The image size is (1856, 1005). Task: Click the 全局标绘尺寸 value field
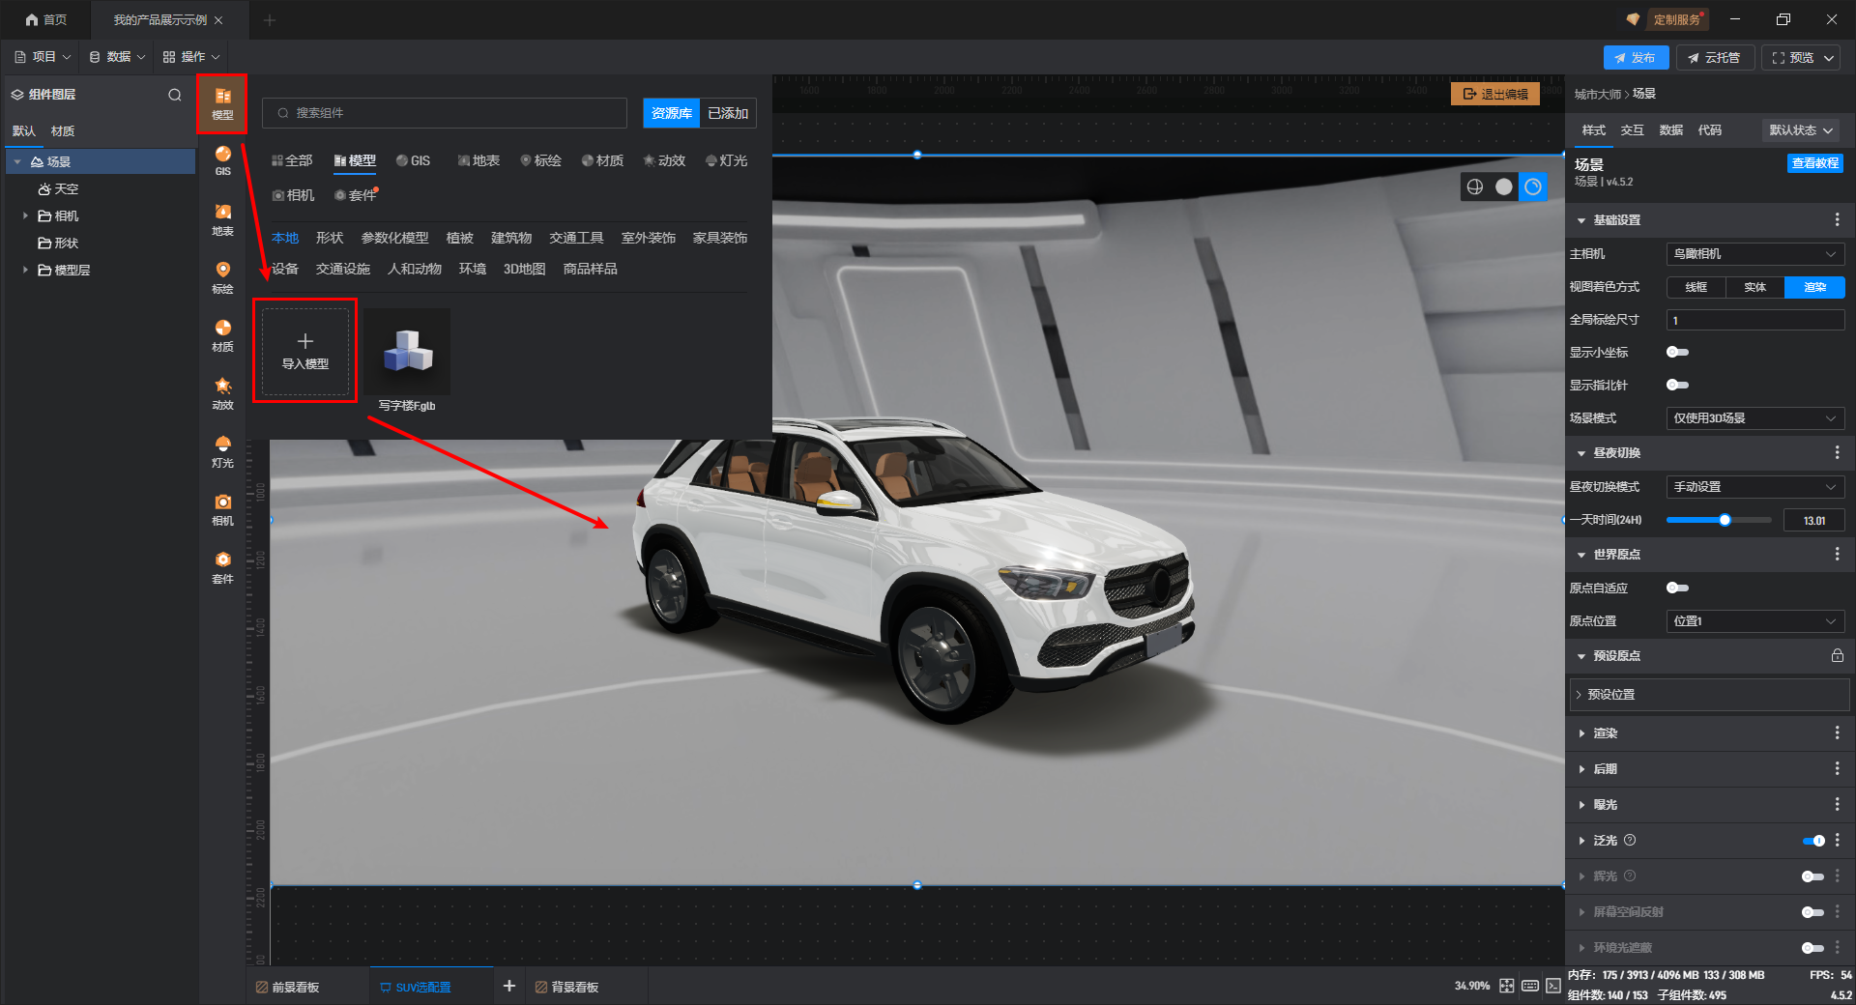click(x=1755, y=320)
